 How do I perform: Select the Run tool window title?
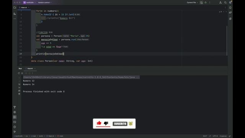click(20, 69)
